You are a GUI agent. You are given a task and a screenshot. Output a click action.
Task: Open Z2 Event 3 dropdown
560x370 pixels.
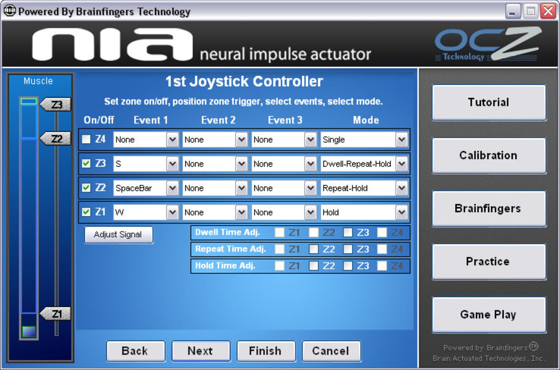pyautogui.click(x=284, y=188)
